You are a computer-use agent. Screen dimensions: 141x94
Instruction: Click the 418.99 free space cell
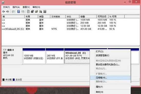102,29
